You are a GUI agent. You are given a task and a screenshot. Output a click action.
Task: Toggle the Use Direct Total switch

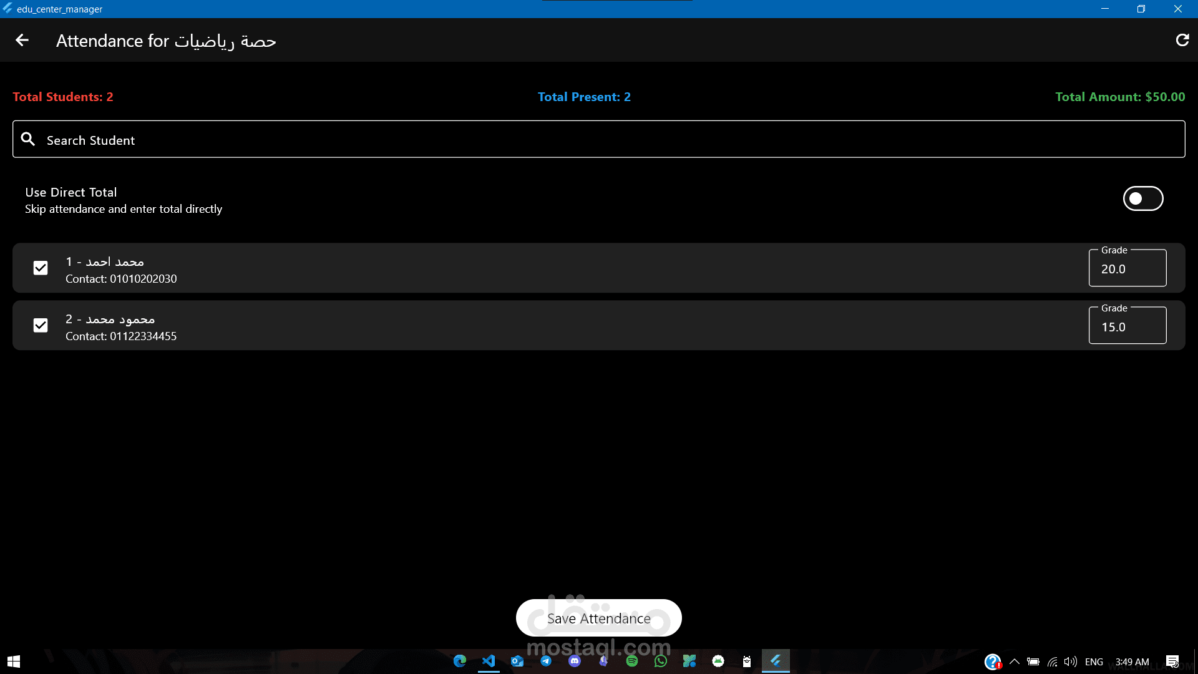(1142, 199)
